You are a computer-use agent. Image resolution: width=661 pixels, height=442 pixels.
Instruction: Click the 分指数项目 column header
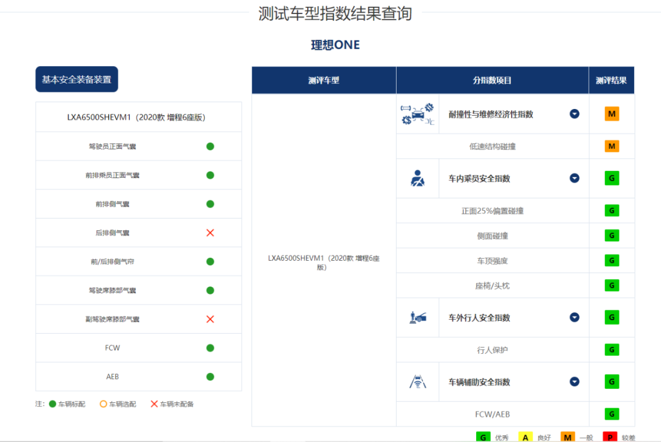click(492, 80)
